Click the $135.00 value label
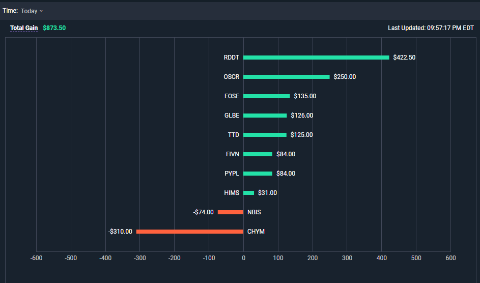 pos(305,96)
